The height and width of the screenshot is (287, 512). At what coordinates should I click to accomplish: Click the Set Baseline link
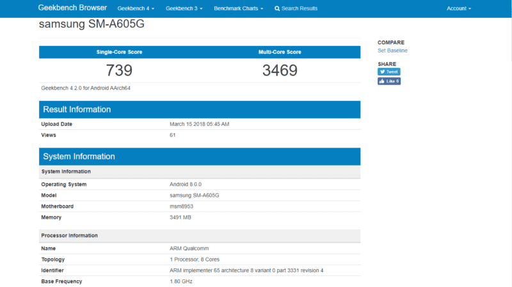point(392,50)
